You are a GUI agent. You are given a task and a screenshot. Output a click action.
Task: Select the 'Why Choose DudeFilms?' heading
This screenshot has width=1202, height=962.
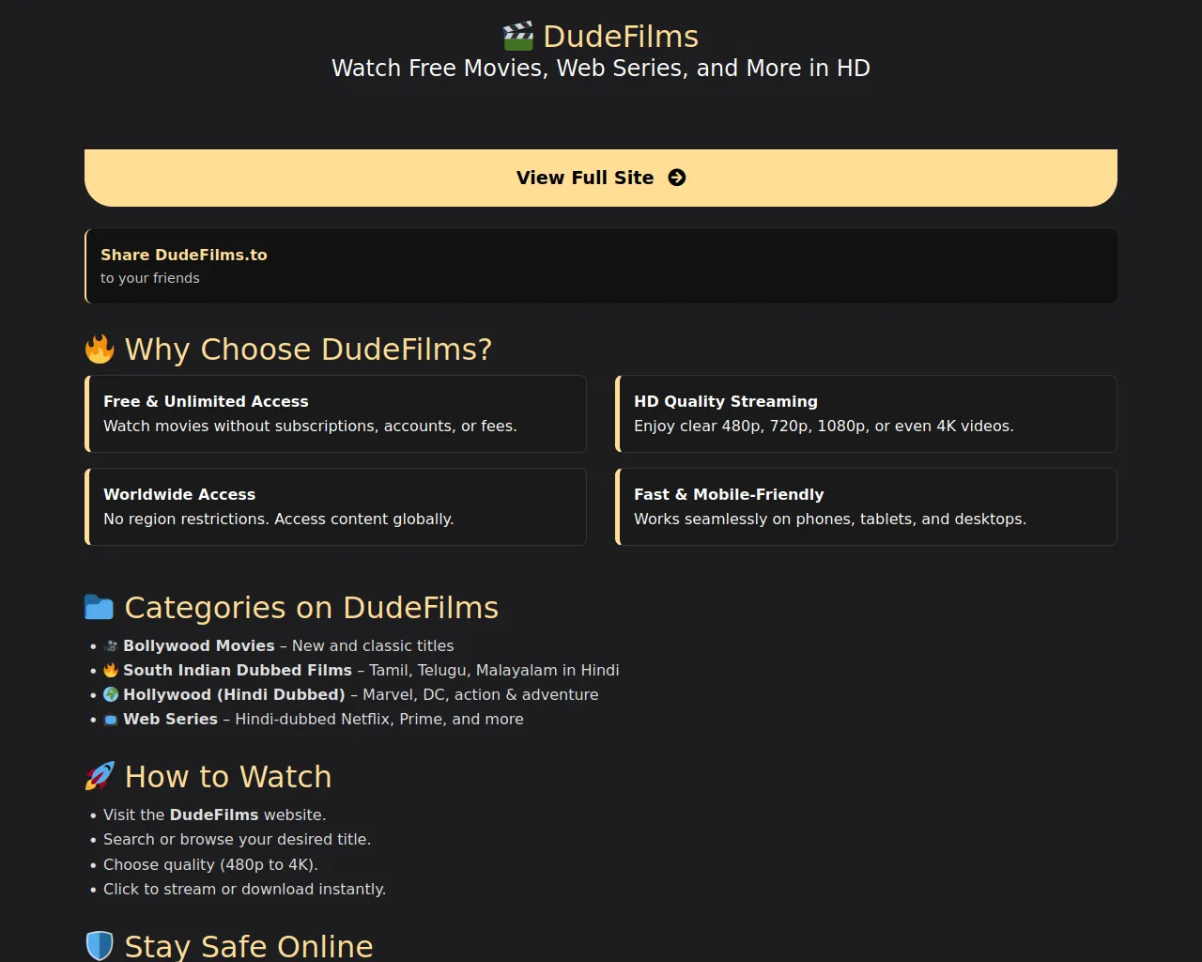tap(308, 349)
